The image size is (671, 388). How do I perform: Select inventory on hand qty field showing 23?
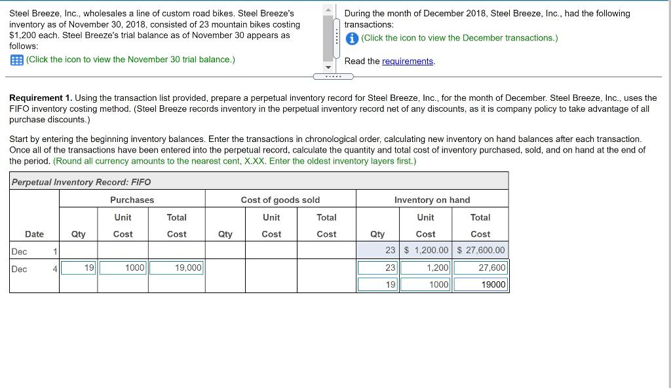377,268
